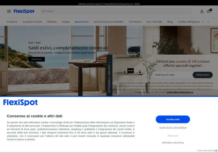Click the cookie banner provider badge icon

tap(216, 151)
